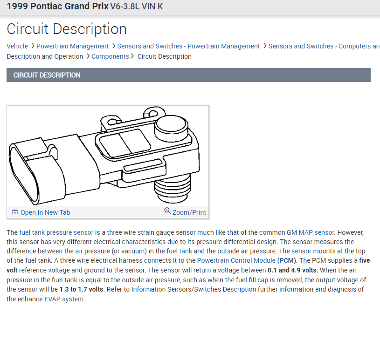
Task: Click the Open In New Tab icon
Action: click(x=15, y=212)
